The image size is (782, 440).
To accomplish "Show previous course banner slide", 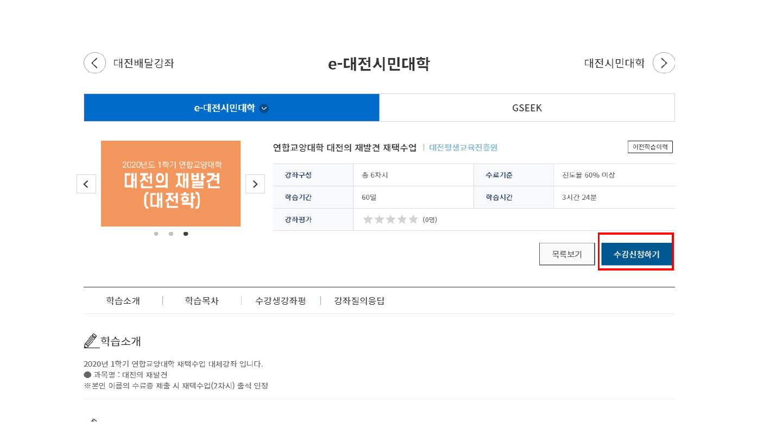I will [86, 184].
